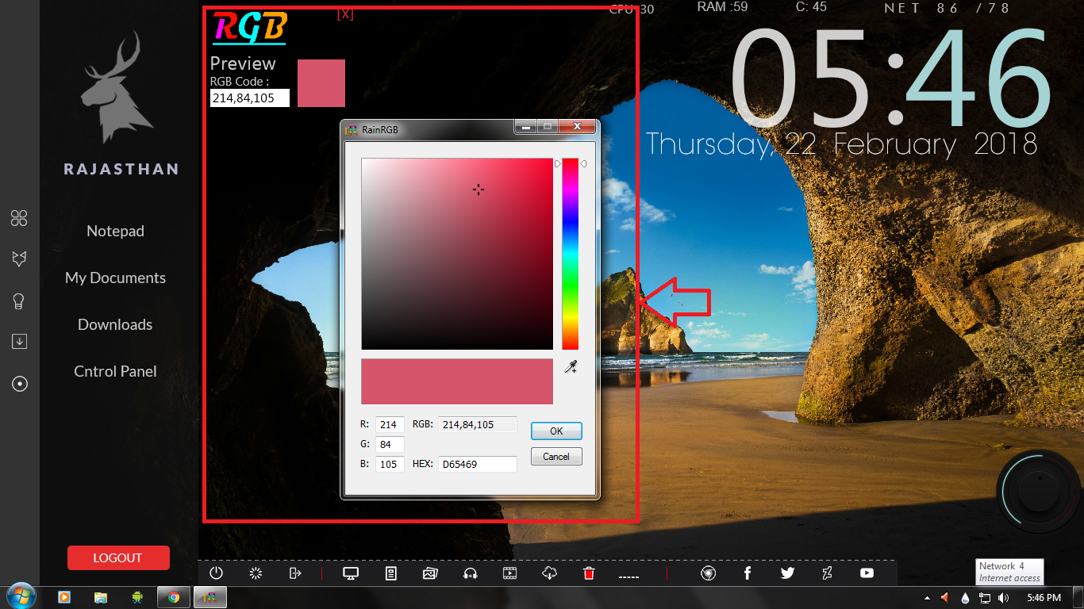This screenshot has width=1084, height=609.
Task: Click the cloud download icon on the dock
Action: click(x=548, y=573)
